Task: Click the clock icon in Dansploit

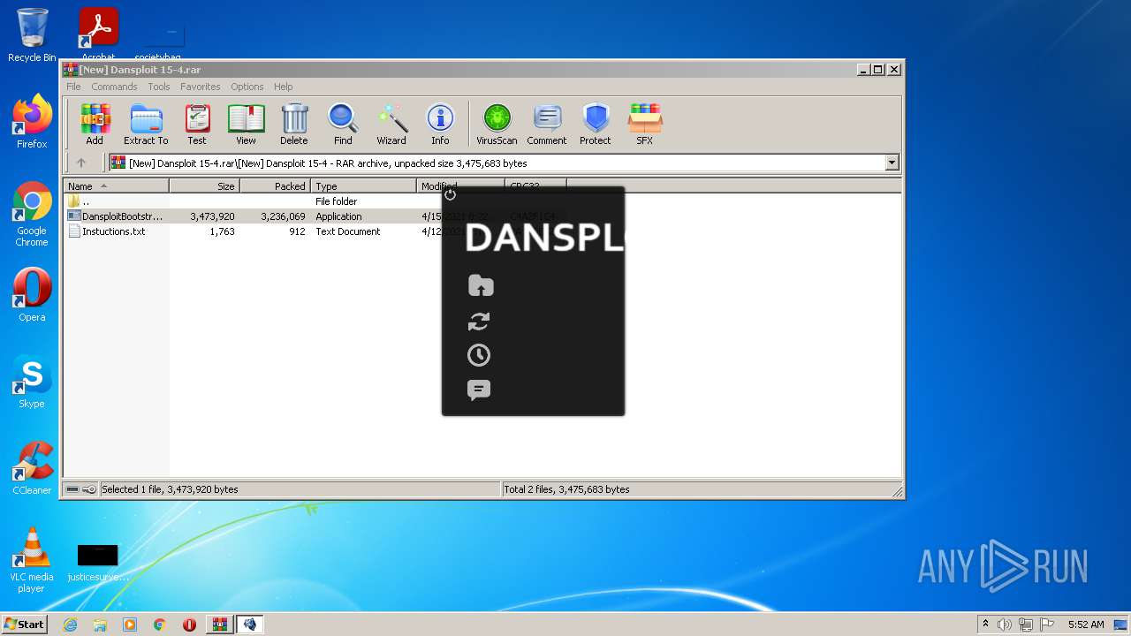Action: (x=479, y=355)
